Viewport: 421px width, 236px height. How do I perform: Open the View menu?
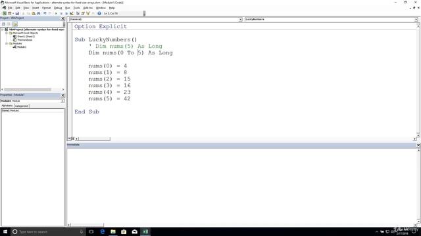coord(26,8)
